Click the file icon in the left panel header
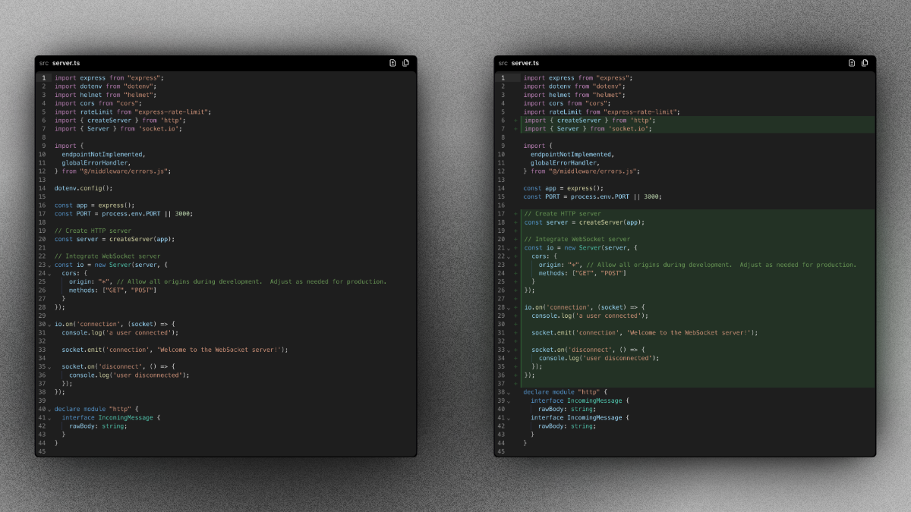This screenshot has width=911, height=512. (x=392, y=63)
